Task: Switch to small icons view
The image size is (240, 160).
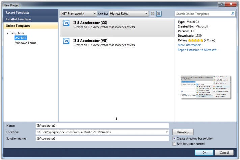Action: 153,14
